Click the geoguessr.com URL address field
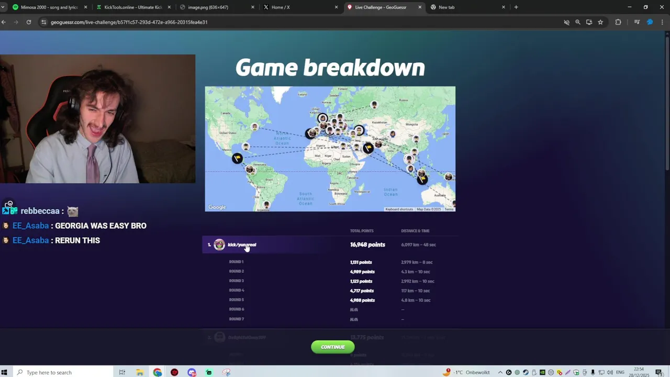Viewport: 670px width, 377px height. click(x=298, y=22)
